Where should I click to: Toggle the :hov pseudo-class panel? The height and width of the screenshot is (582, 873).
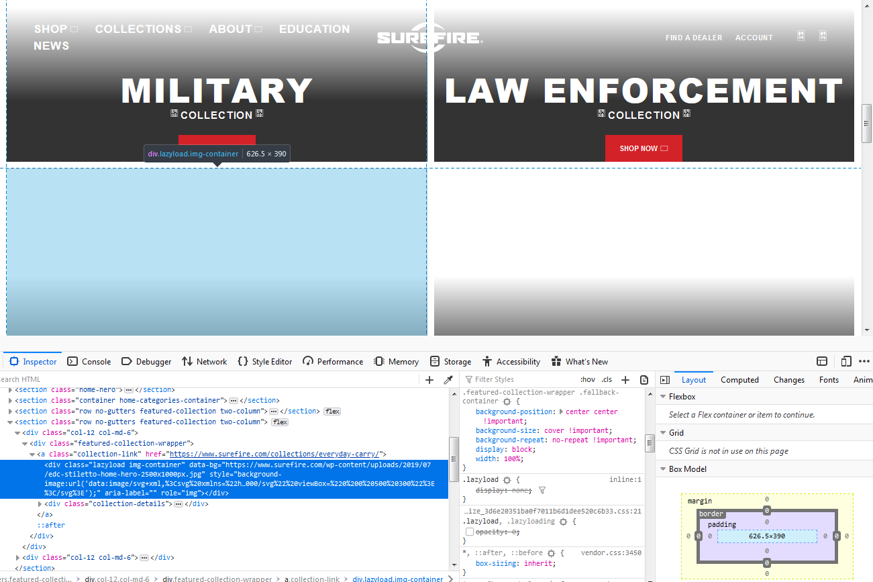pos(587,380)
